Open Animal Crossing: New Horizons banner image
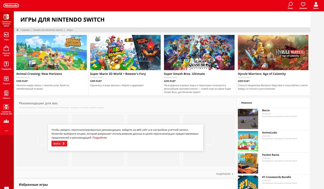 click(x=51, y=52)
